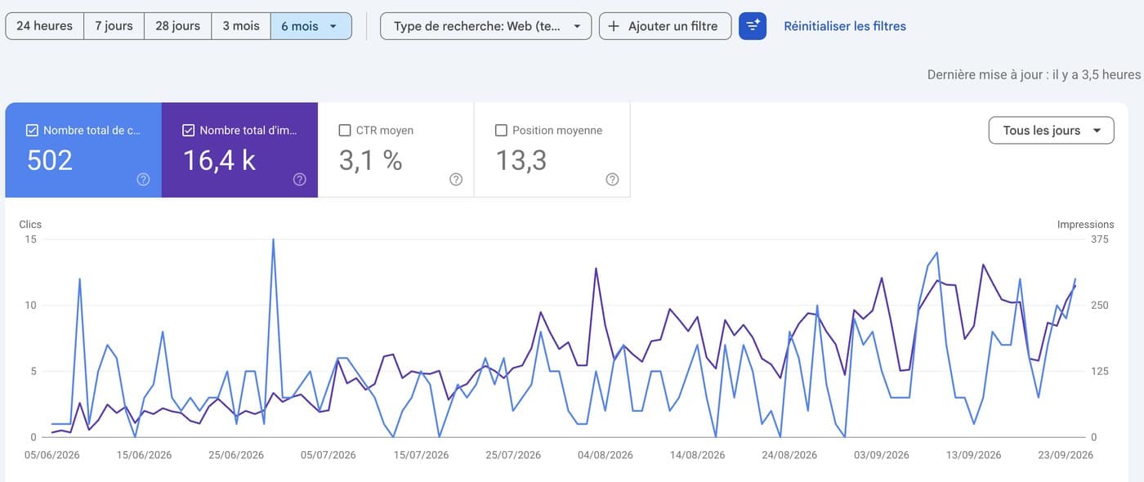The height and width of the screenshot is (482, 1144).
Task: Click the blue filter sparkle icon button
Action: click(x=753, y=26)
